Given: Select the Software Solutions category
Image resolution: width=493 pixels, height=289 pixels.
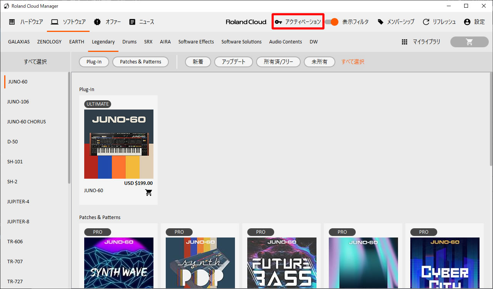Looking at the screenshot, I should (x=242, y=42).
